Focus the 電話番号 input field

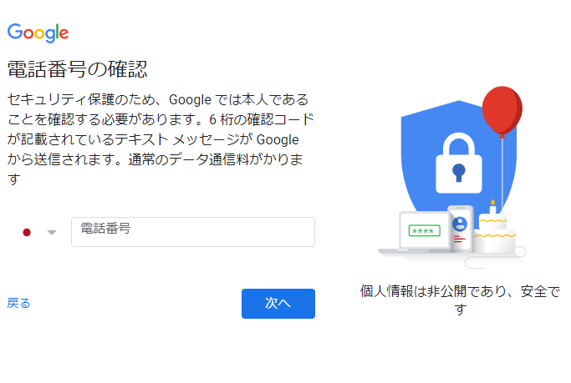coord(193,232)
